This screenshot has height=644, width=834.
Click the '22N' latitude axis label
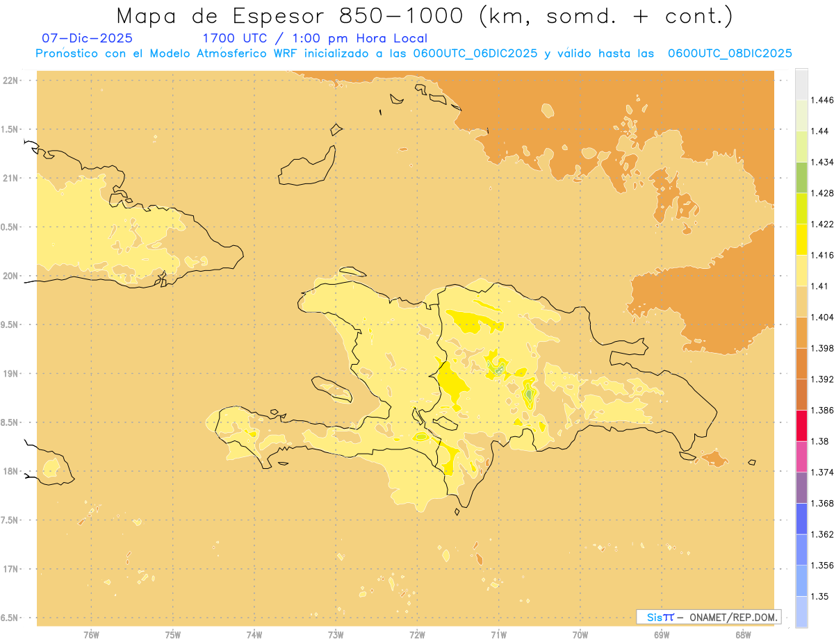click(10, 81)
